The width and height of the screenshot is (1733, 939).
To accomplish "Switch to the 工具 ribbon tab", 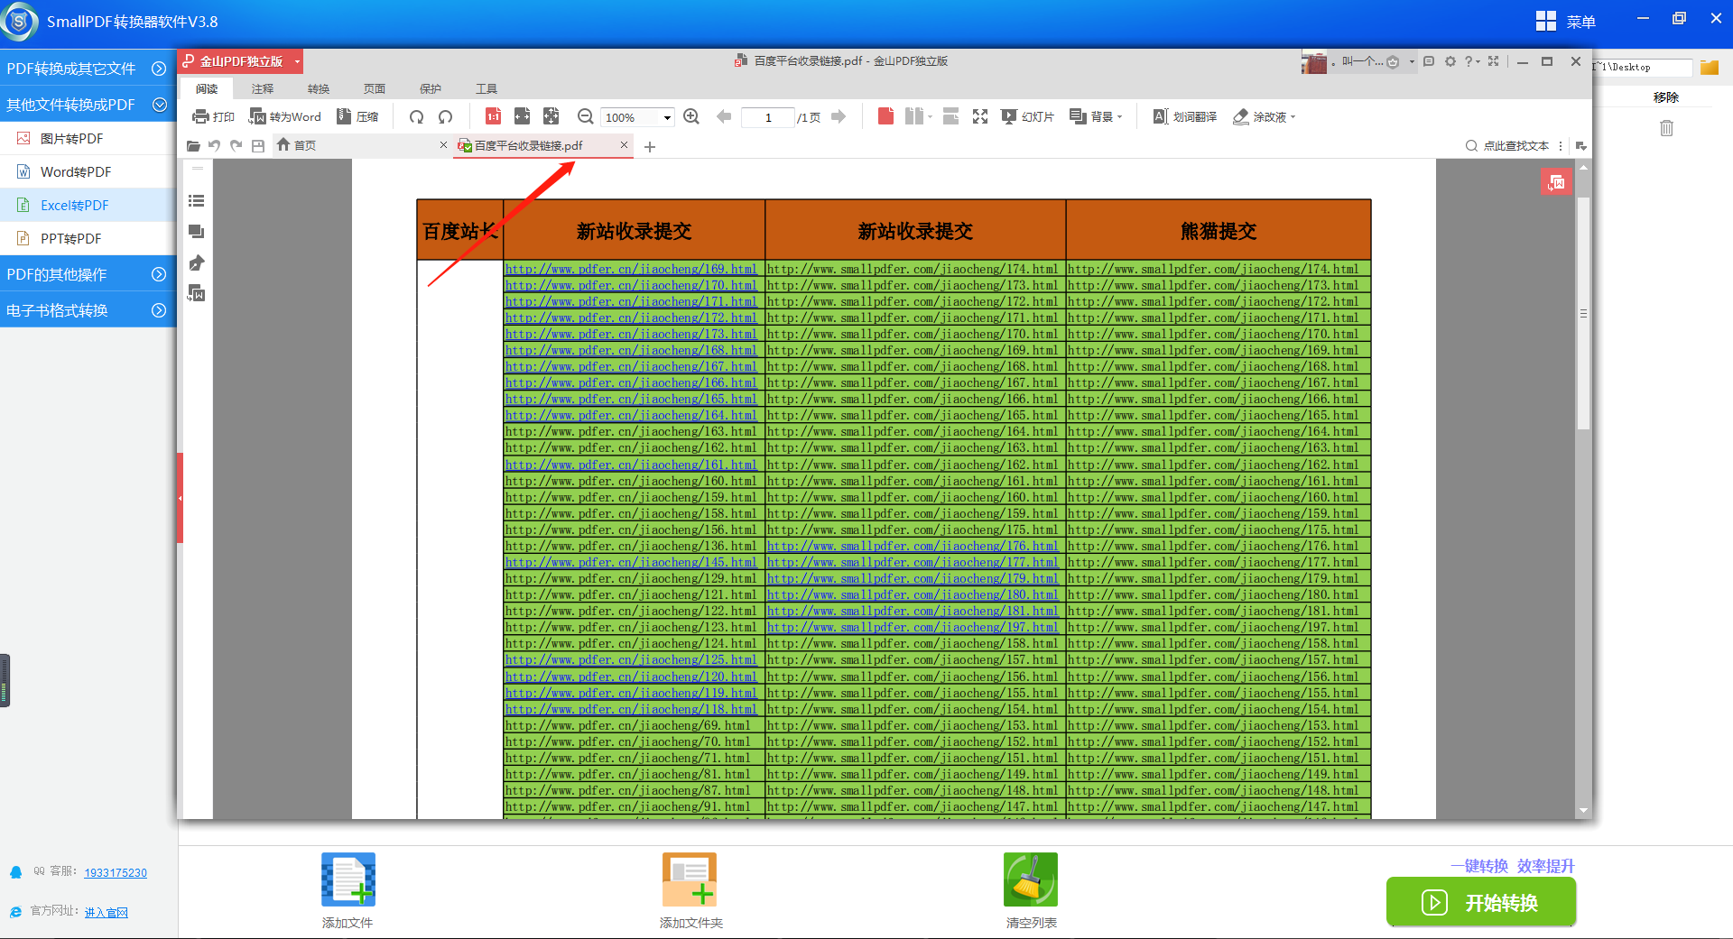I will click(x=487, y=88).
